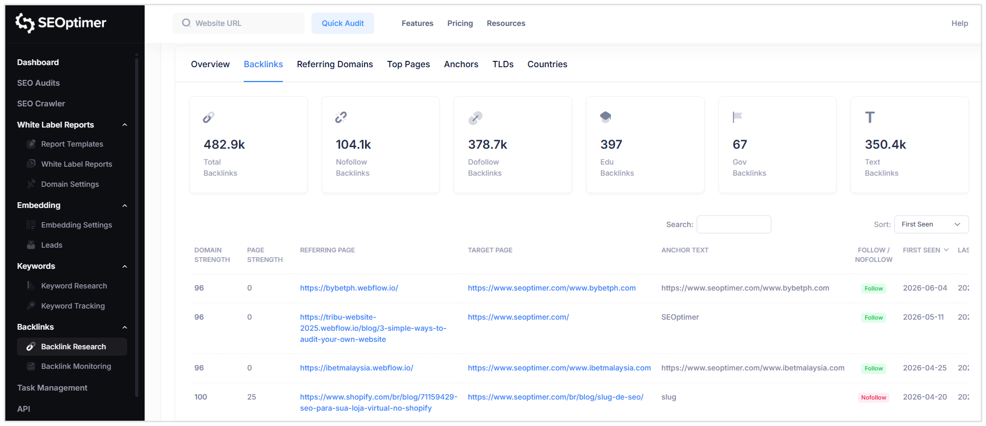The width and height of the screenshot is (986, 426).
Task: Switch to the Anchors tab
Action: pos(461,64)
